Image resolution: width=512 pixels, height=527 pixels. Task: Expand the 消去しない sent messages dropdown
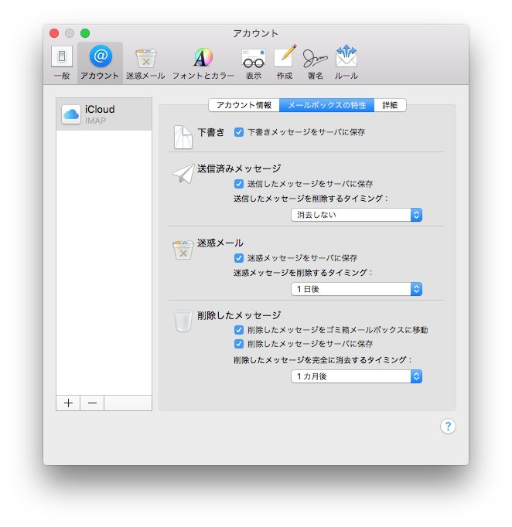pyautogui.click(x=357, y=215)
